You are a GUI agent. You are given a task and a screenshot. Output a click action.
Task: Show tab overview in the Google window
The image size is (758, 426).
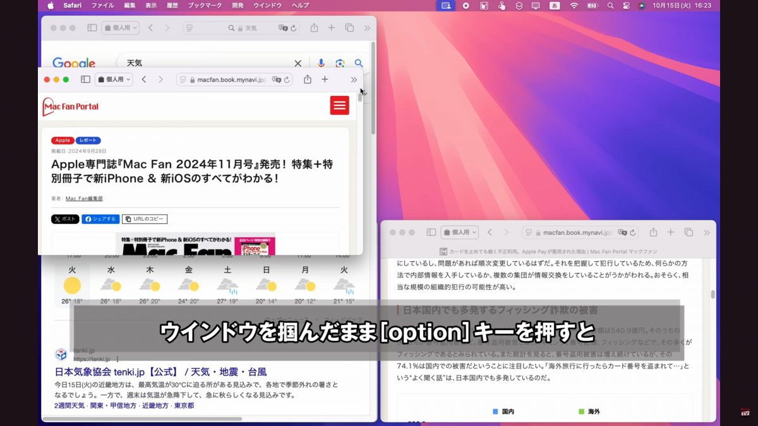pyautogui.click(x=349, y=28)
